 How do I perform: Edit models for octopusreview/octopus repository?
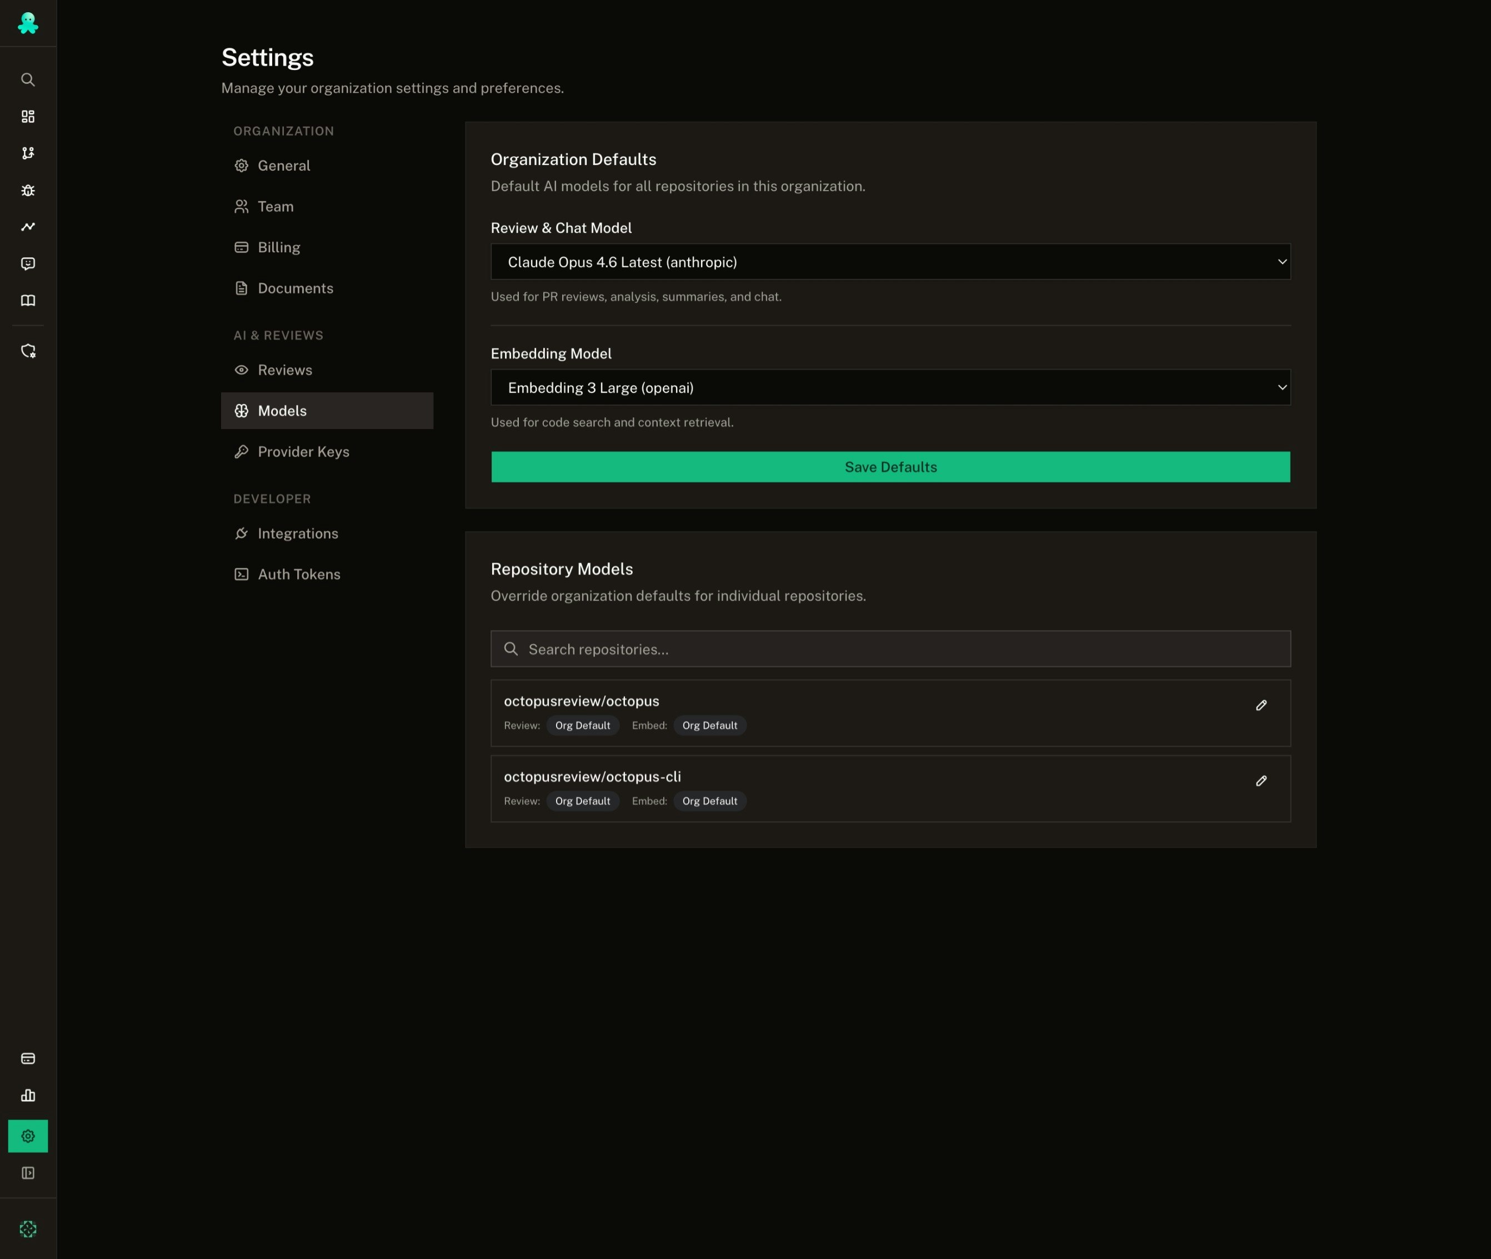[x=1260, y=705]
